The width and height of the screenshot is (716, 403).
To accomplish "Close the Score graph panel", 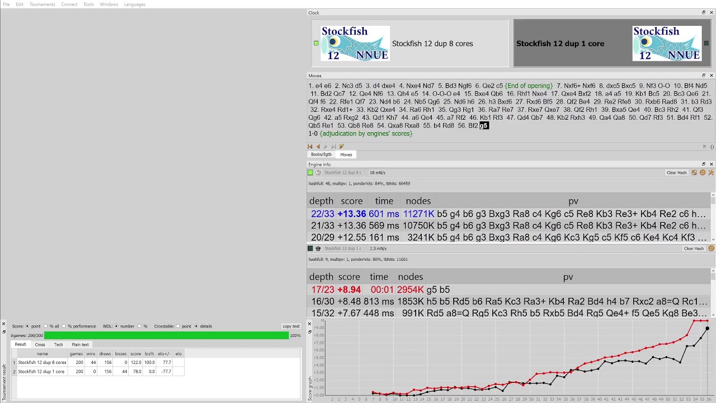I will click(x=309, y=324).
